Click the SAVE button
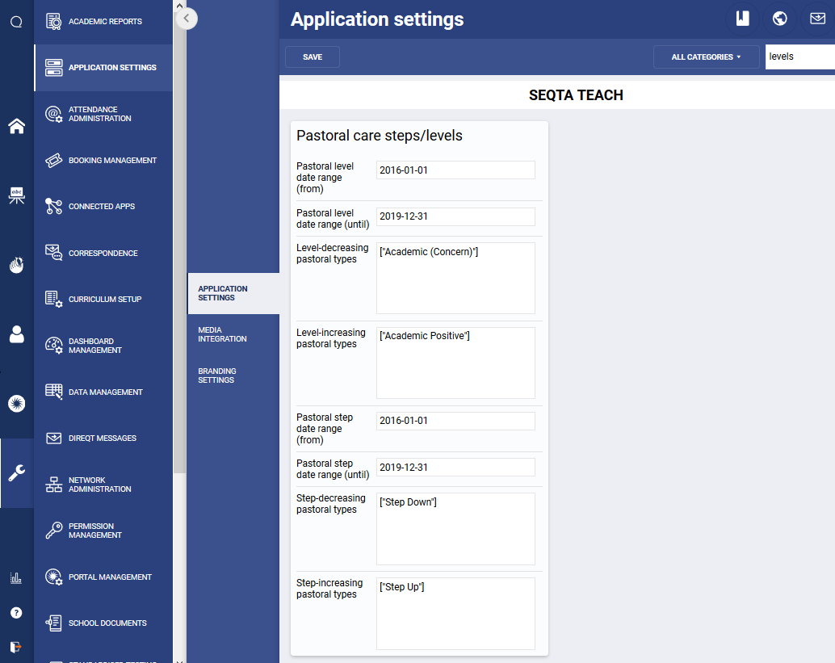The height and width of the screenshot is (663, 835). tap(312, 57)
